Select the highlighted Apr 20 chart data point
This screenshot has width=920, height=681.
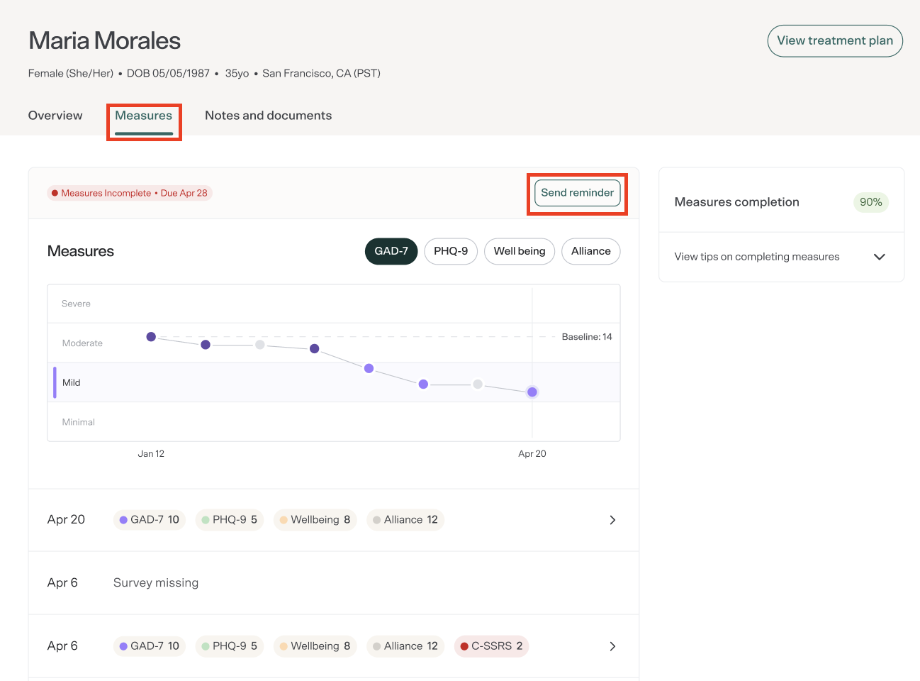pos(532,392)
